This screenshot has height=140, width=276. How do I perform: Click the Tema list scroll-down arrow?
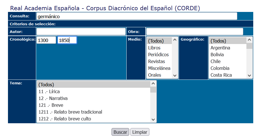(x=153, y=120)
